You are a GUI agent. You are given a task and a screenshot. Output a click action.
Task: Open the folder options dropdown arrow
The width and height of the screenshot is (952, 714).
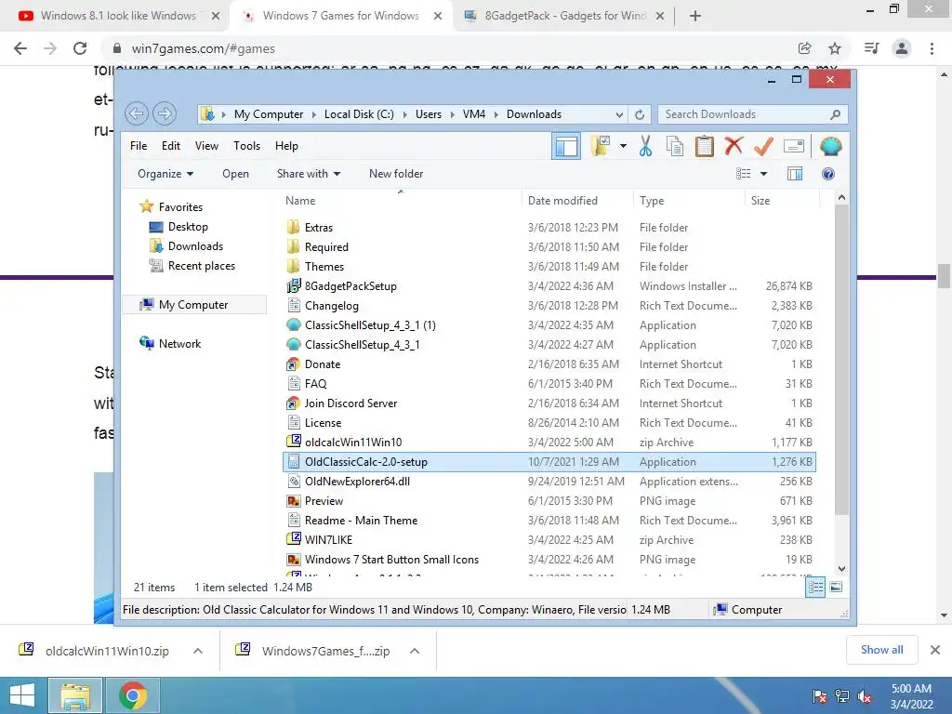point(623,146)
